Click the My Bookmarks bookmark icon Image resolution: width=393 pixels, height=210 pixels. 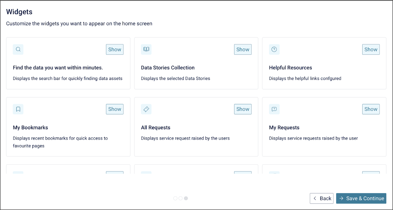(18, 109)
